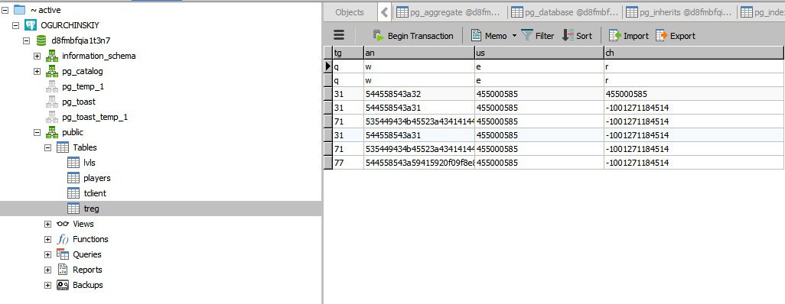Select the lvls table in tree
Image resolution: width=785 pixels, height=304 pixels.
tap(89, 163)
